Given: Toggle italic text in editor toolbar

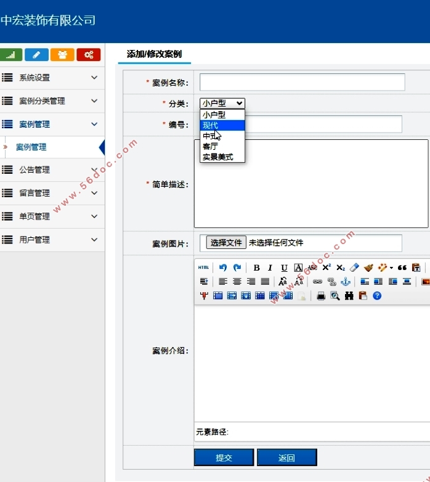Looking at the screenshot, I should (270, 268).
